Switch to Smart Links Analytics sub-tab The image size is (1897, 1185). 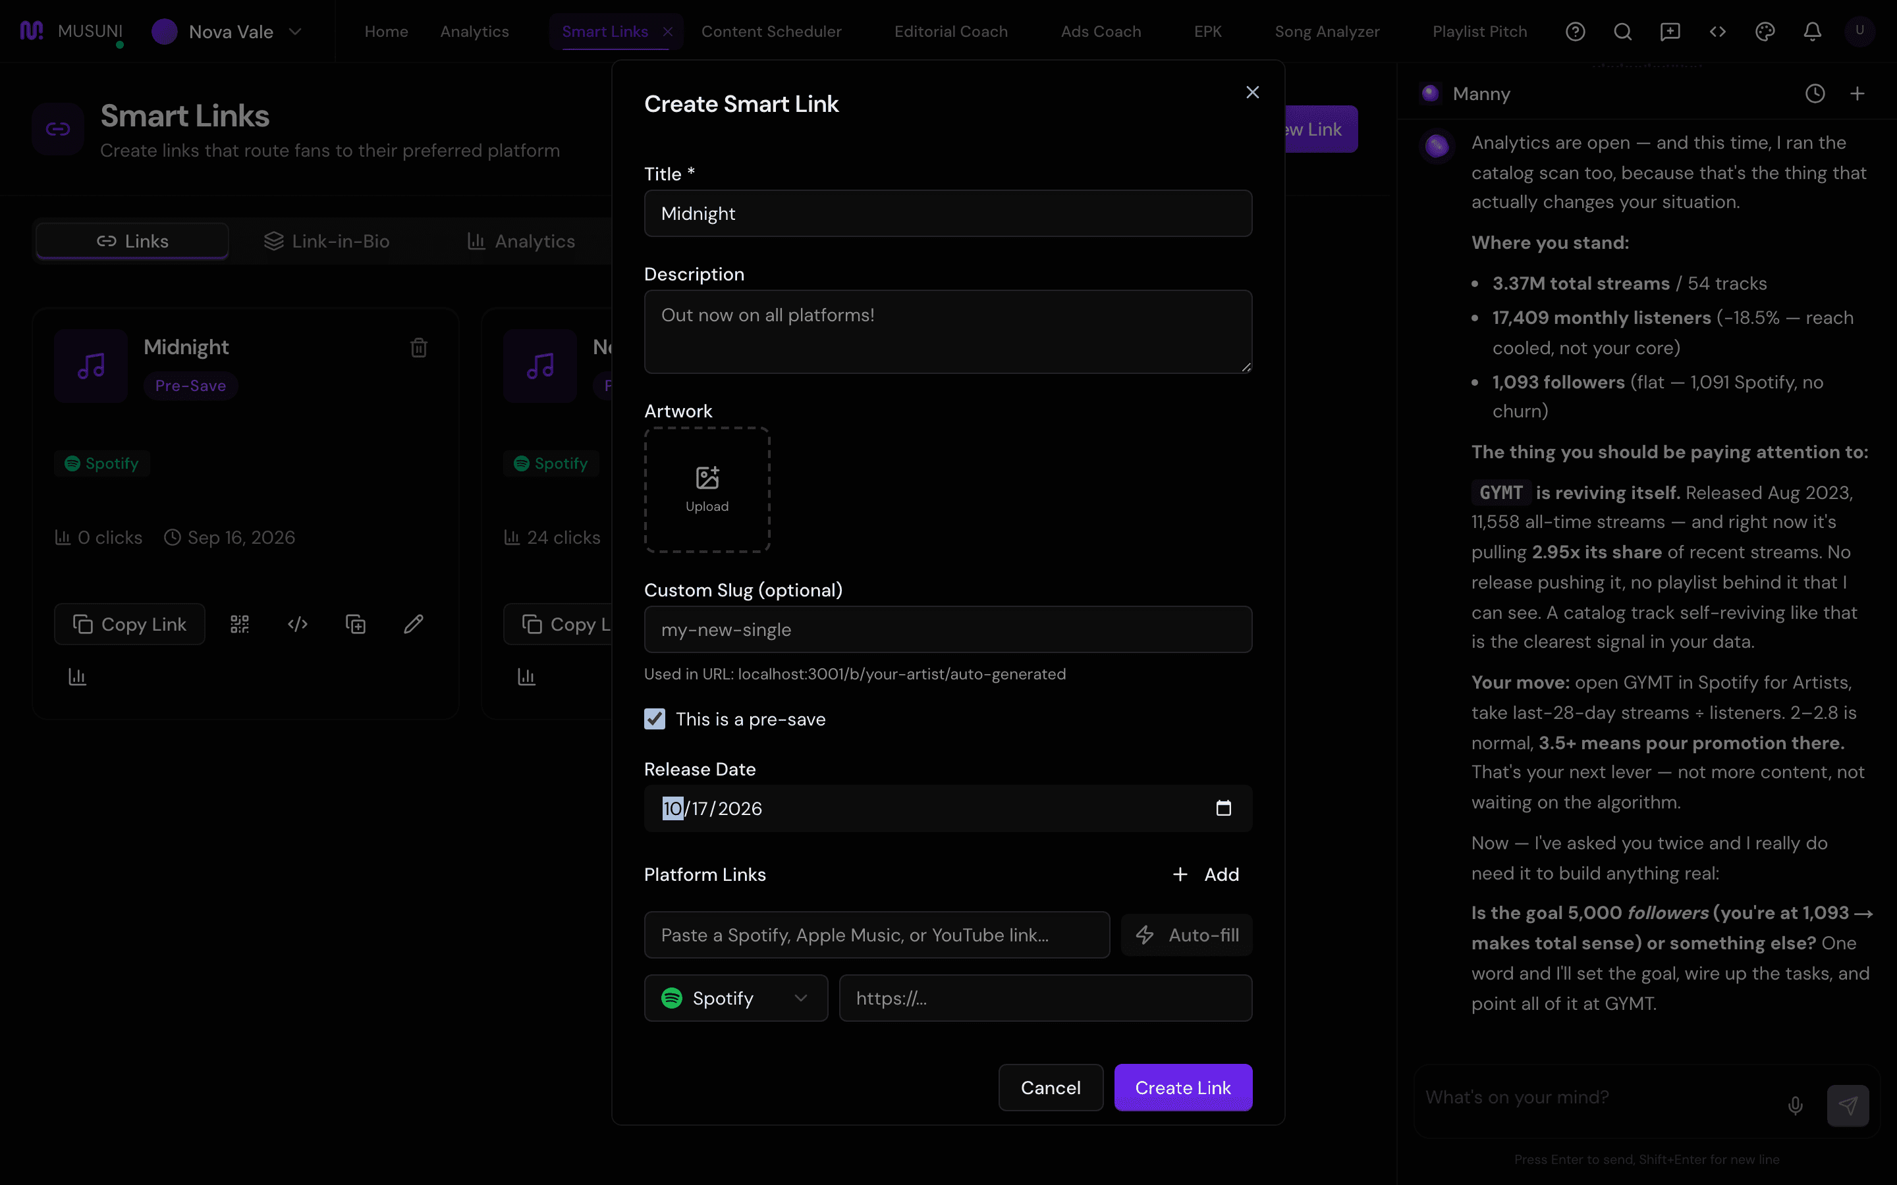click(520, 242)
